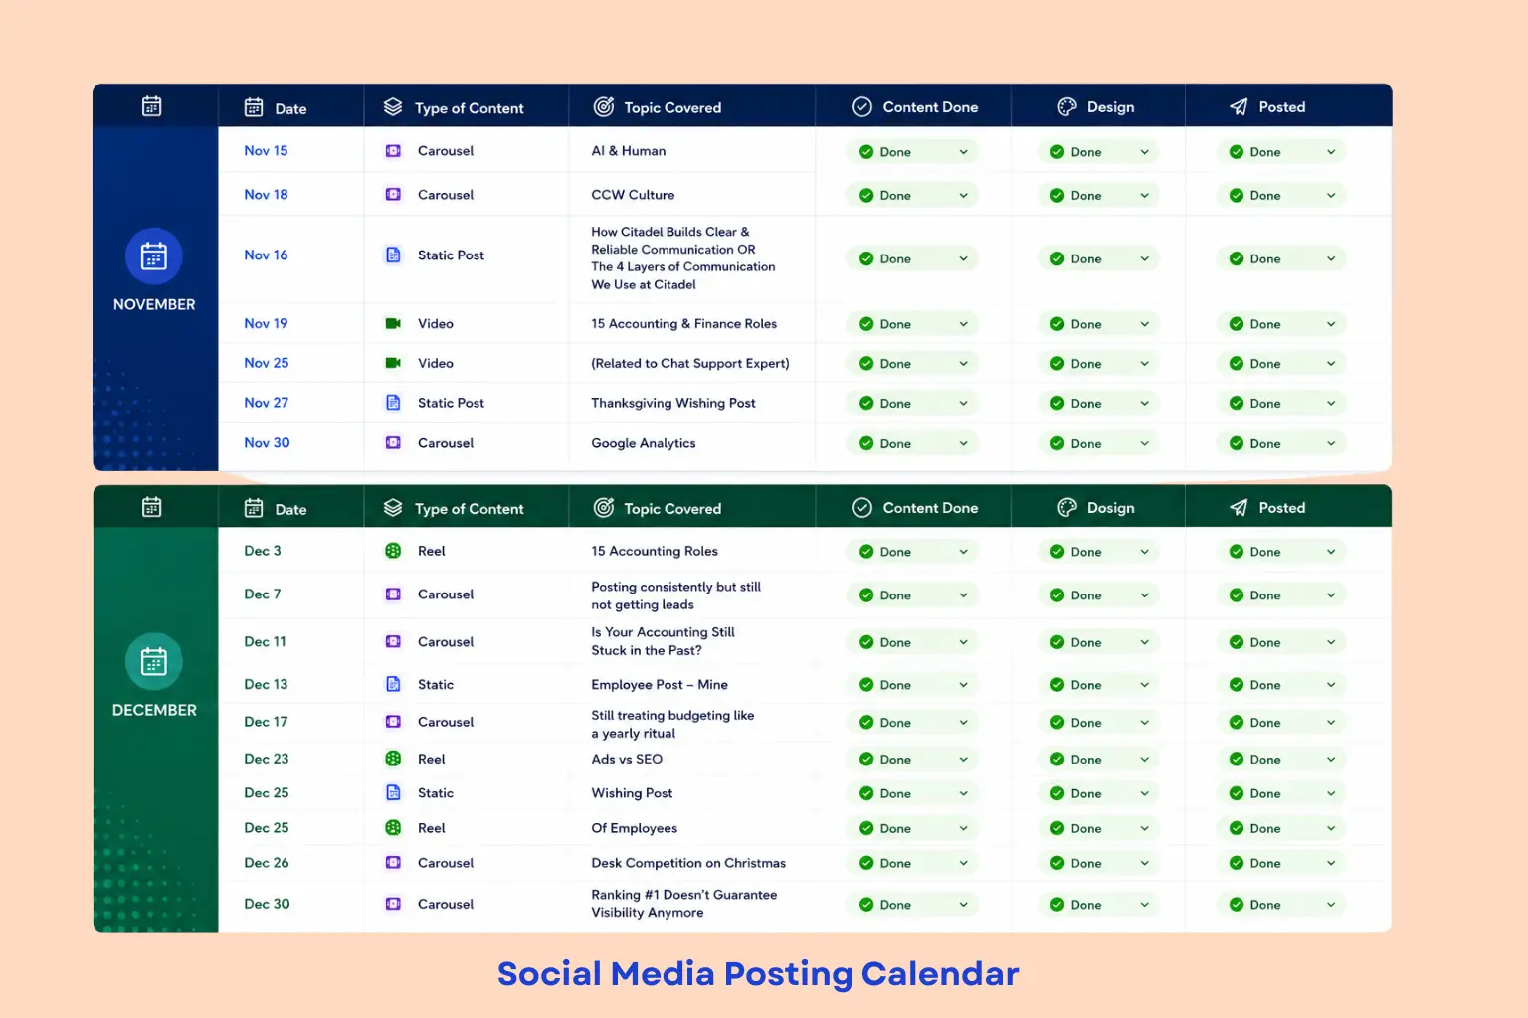
Task: Click the "Dec 17" date cell
Action: pos(266,722)
